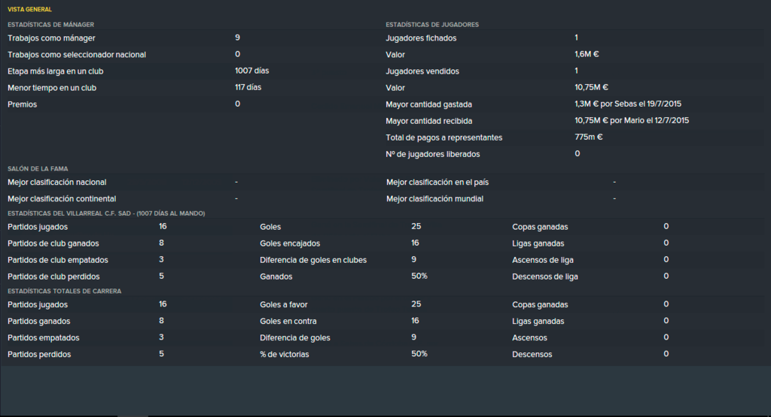The image size is (771, 417).
Task: Click the 775m € agent payments value
Action: 588,137
